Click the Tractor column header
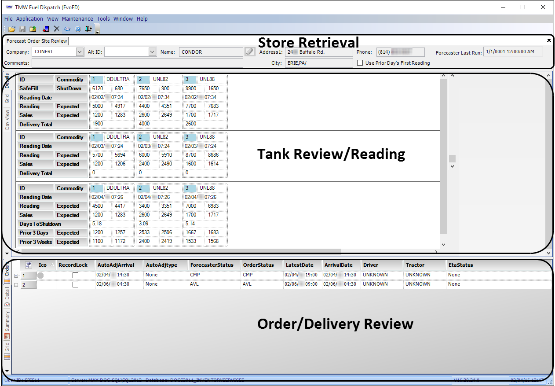 point(424,265)
